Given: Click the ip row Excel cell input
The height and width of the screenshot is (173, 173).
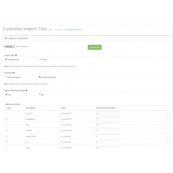Looking at the screenshot, I should click(108, 142).
